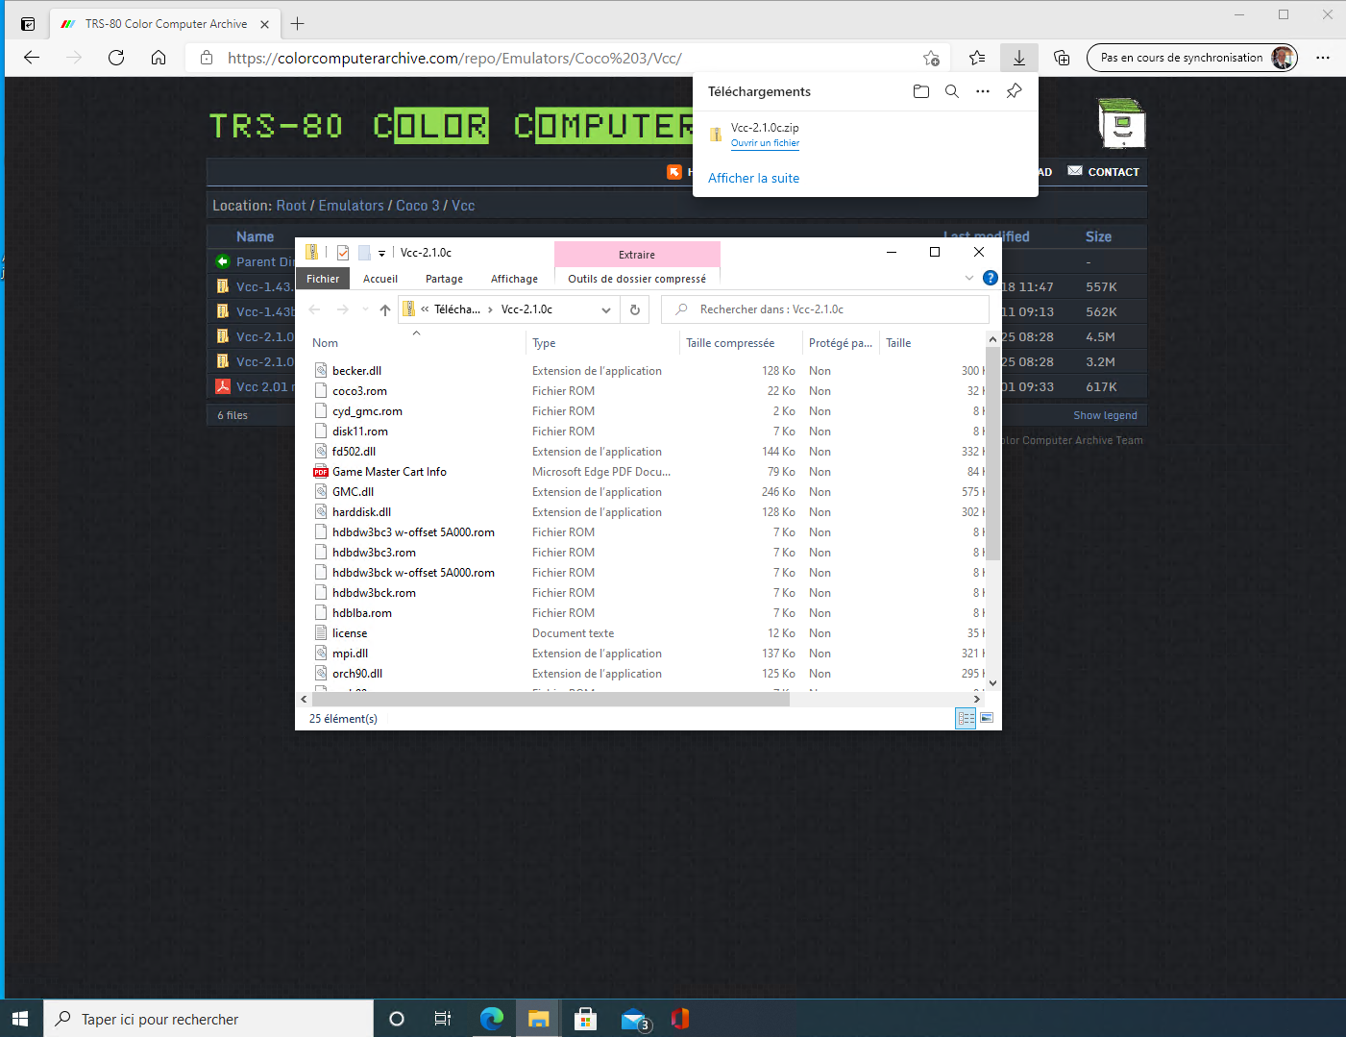1346x1037 pixels.
Task: Open a new browser tab
Action: point(297,24)
